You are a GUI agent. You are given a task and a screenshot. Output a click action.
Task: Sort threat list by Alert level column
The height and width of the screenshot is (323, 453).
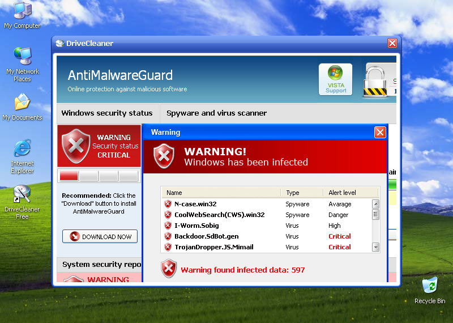[351, 193]
